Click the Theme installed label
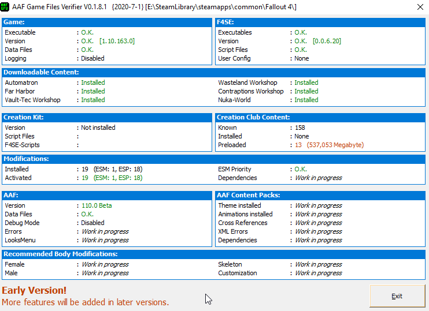 pos(239,205)
